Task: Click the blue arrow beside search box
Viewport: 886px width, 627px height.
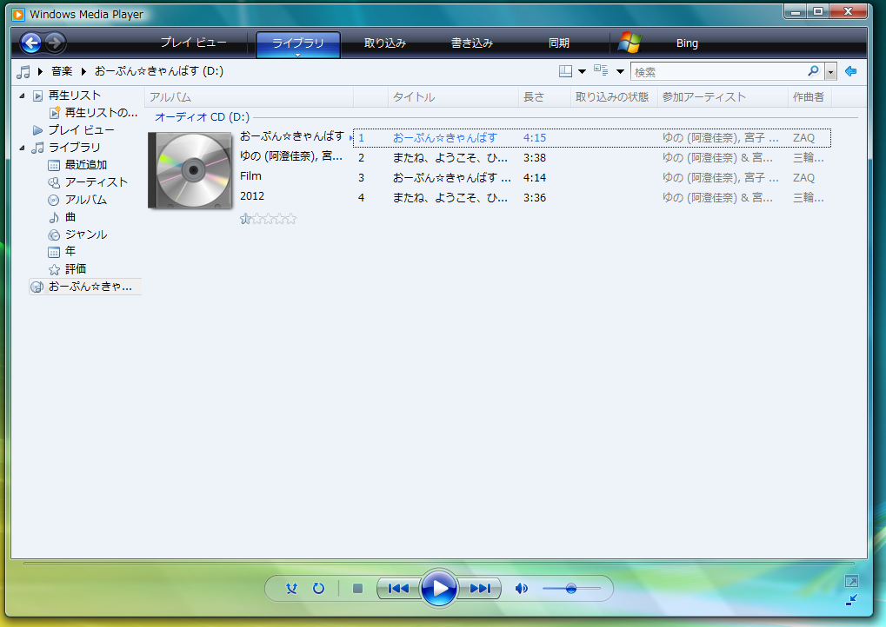Action: pyautogui.click(x=850, y=71)
